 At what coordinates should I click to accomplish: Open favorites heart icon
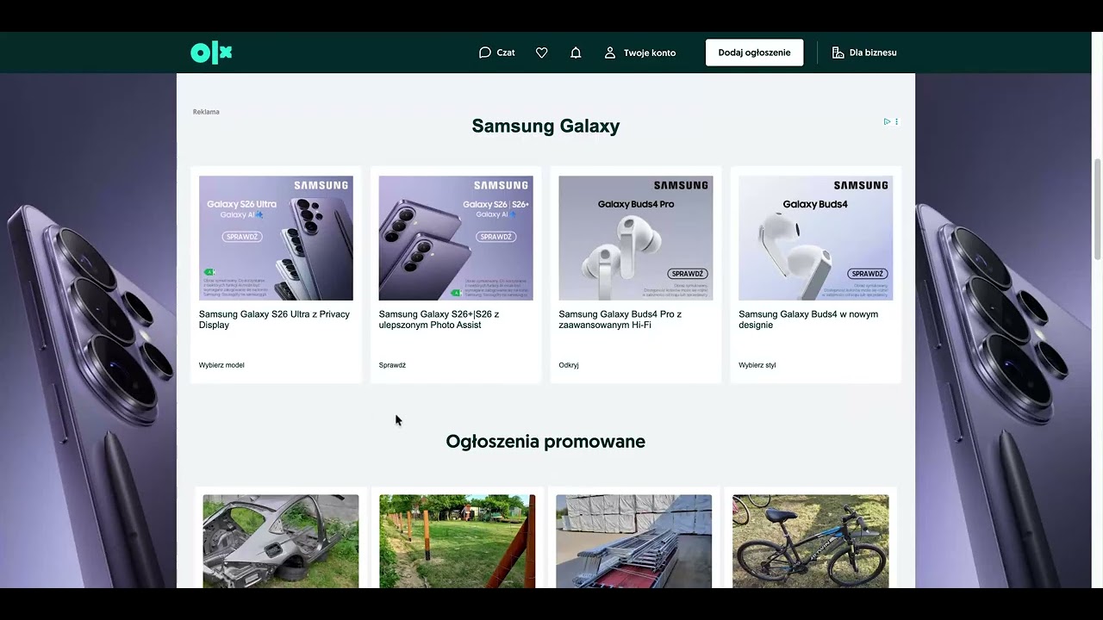(x=541, y=53)
